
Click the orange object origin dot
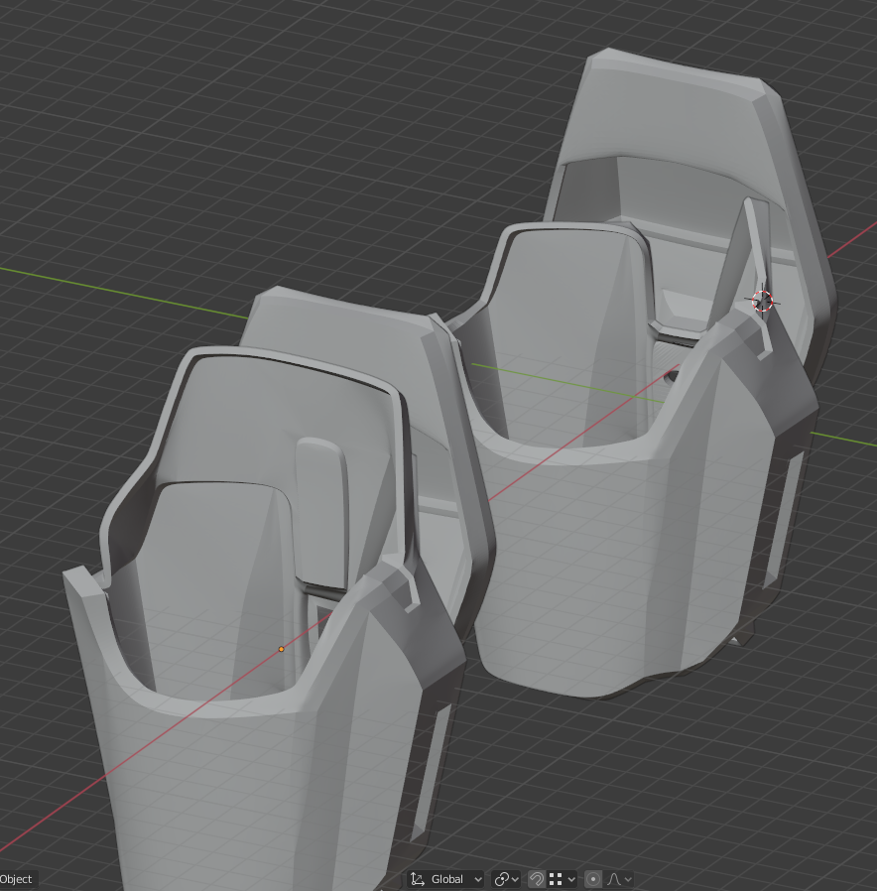pyautogui.click(x=281, y=649)
